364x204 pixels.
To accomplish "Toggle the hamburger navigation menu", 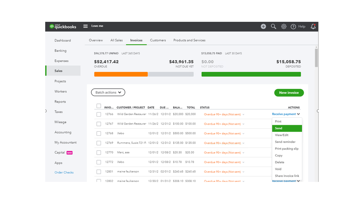I will pos(85,26).
